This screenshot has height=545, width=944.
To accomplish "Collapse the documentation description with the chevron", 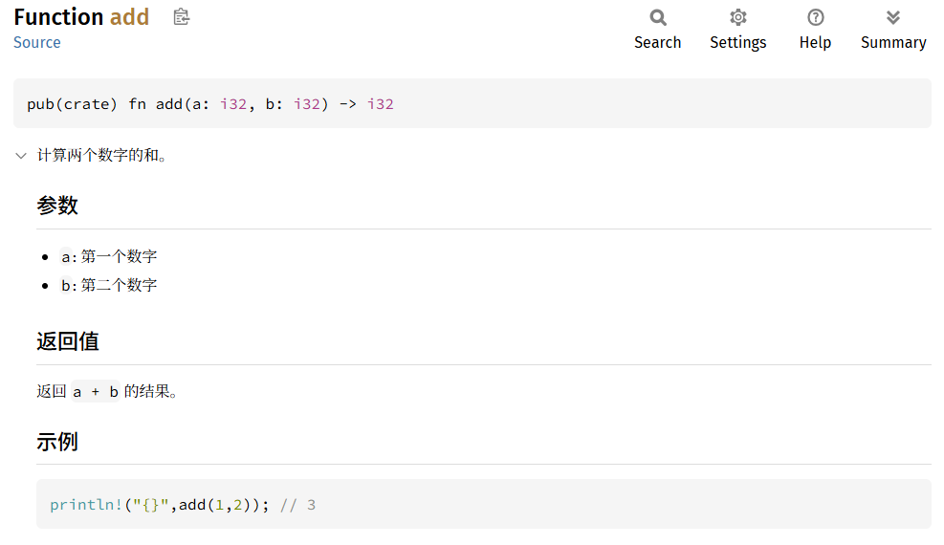I will click(21, 155).
